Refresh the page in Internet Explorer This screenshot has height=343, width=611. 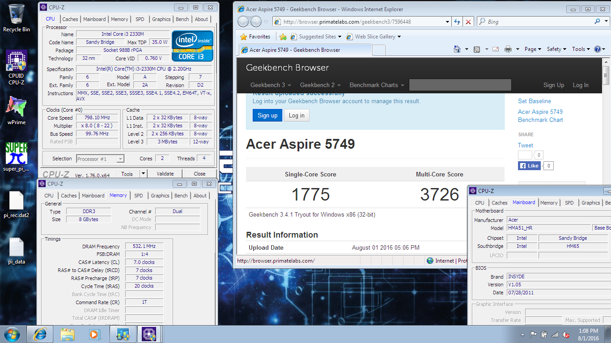457,21
